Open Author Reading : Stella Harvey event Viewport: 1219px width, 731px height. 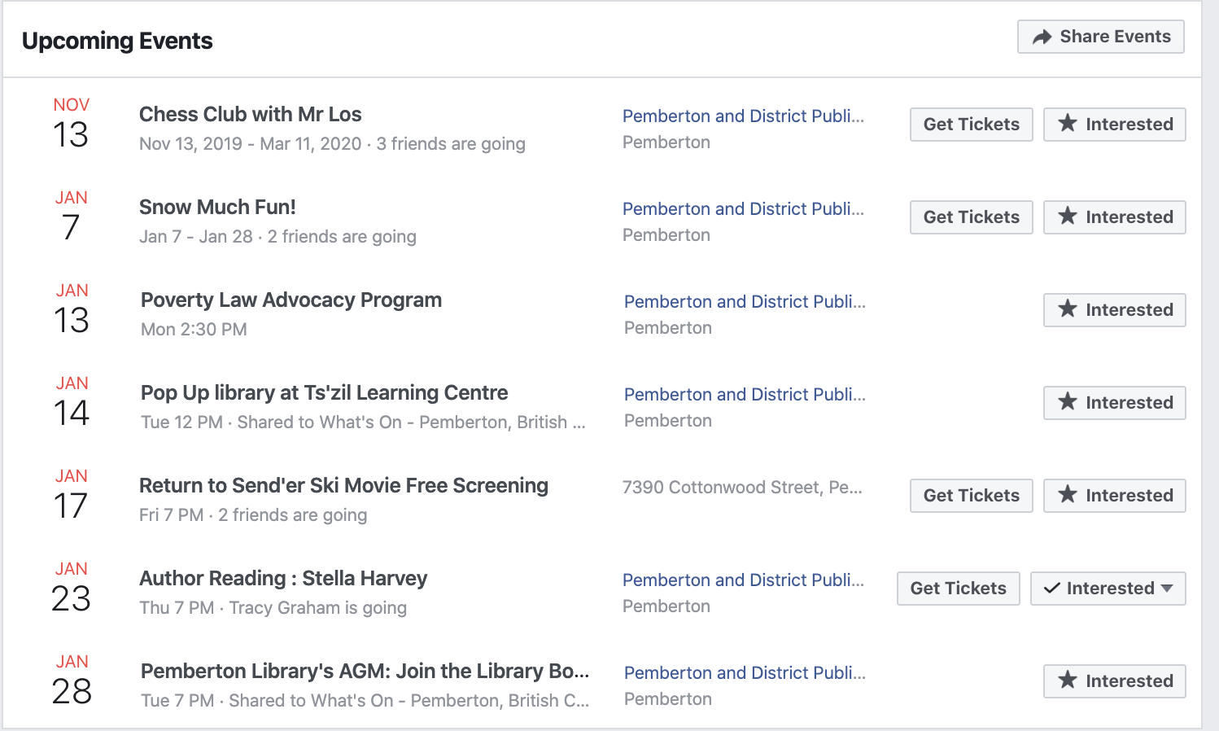pos(282,579)
